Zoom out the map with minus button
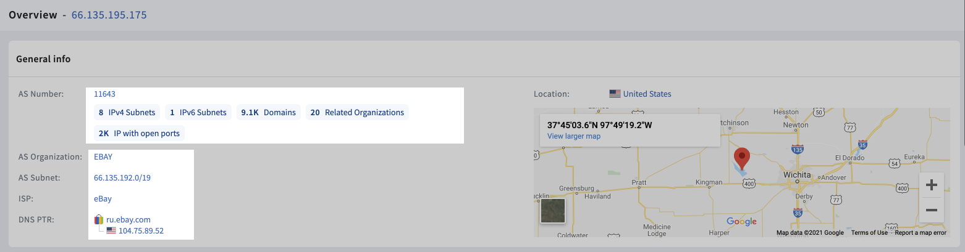Viewport: 965px width, 252px height. (x=932, y=210)
